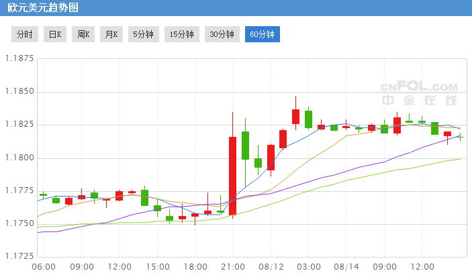The height and width of the screenshot is (275, 472).
Task: Click the 18:00 time label
Action: point(195,267)
